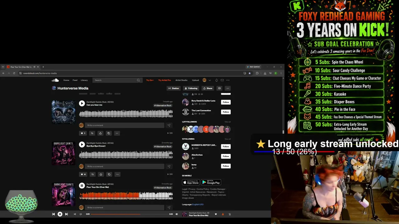This screenshot has height=224, width=399.
Task: Send the comment on Can you hear me
Action: tap(169, 125)
